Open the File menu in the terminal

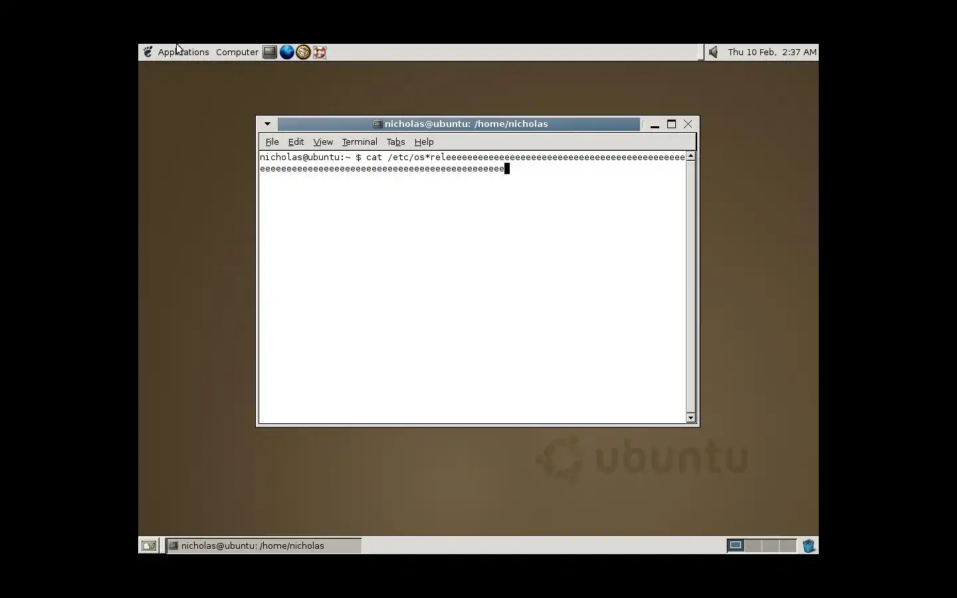(x=272, y=142)
